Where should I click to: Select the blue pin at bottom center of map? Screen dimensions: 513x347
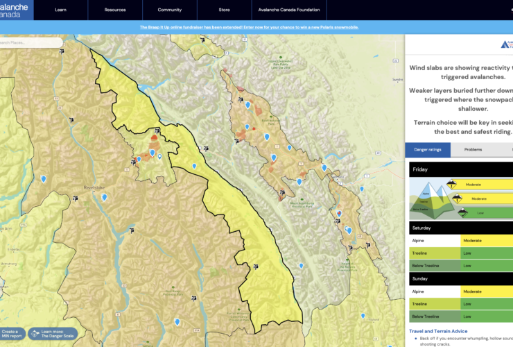tap(177, 322)
